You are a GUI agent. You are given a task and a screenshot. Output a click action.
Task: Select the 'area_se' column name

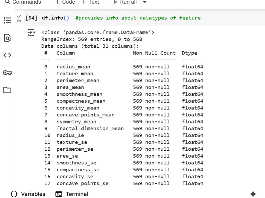67,156
